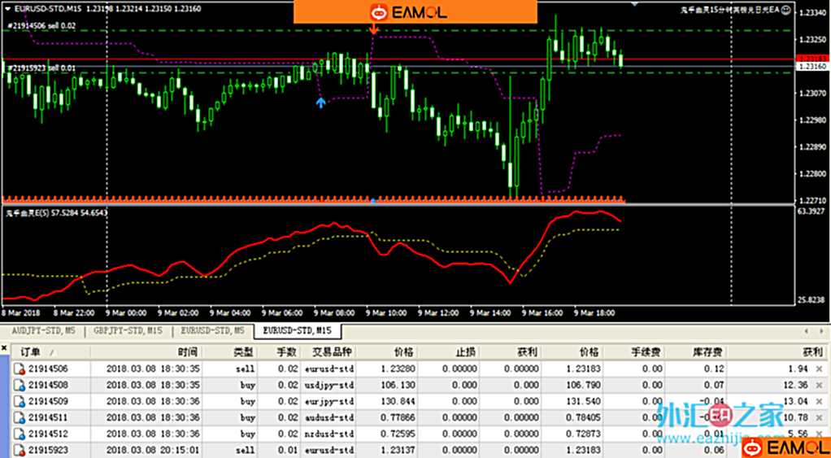
Task: Click the EA smiley face icon
Action: click(786, 10)
